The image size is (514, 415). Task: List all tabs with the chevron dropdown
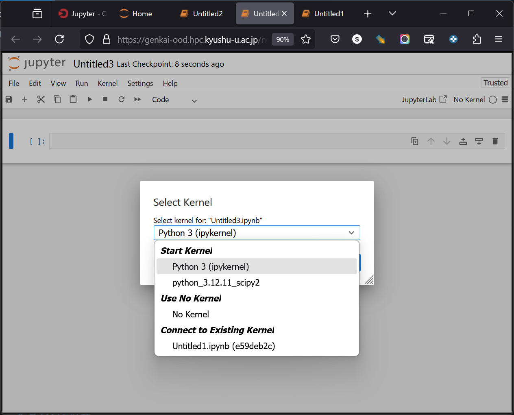point(392,13)
